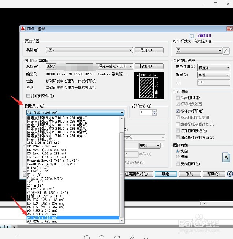Click the paper size list scroll down arrow
Screen dimensions: 233x239
[122, 220]
